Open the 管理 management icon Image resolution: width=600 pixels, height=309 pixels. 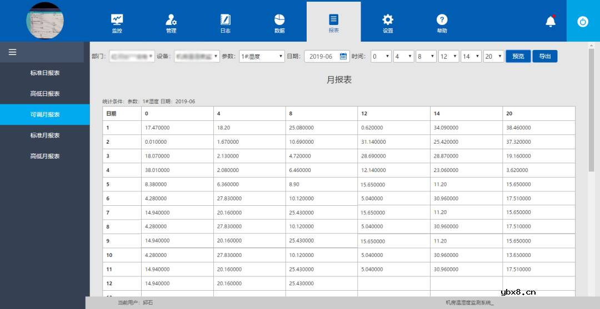[171, 20]
